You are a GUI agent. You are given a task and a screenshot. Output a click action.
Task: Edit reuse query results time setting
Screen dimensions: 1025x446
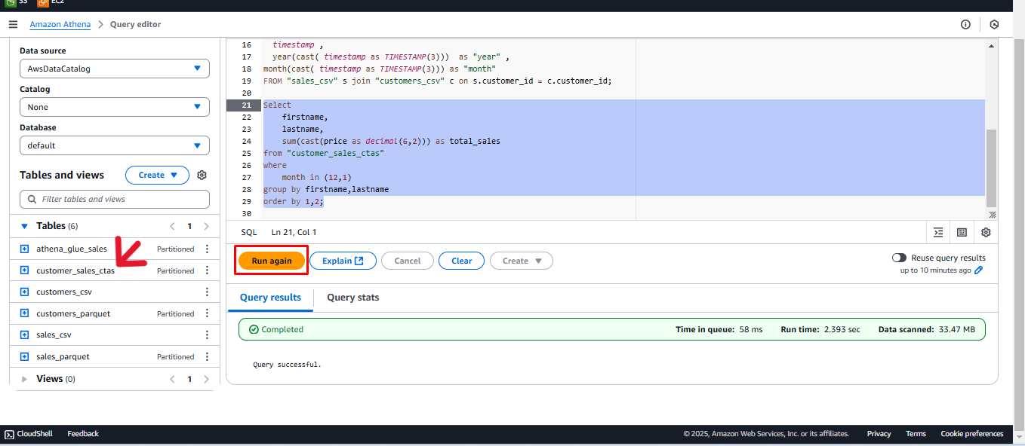[x=979, y=270]
